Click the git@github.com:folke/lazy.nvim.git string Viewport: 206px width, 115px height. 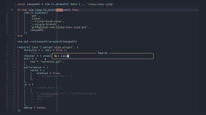[x=60, y=27]
